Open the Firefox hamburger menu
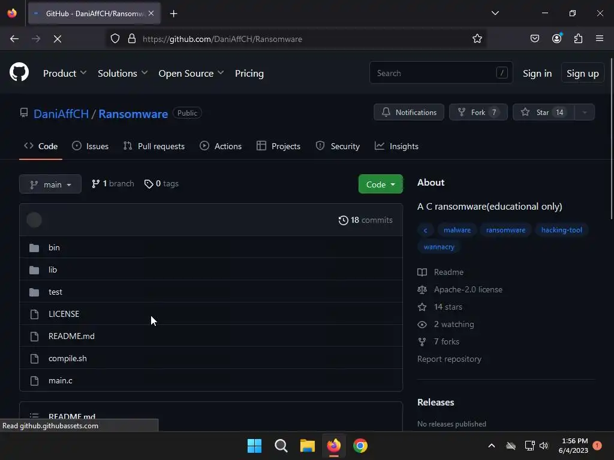 click(600, 38)
